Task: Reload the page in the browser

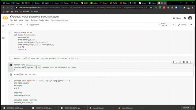Action: [12, 8]
